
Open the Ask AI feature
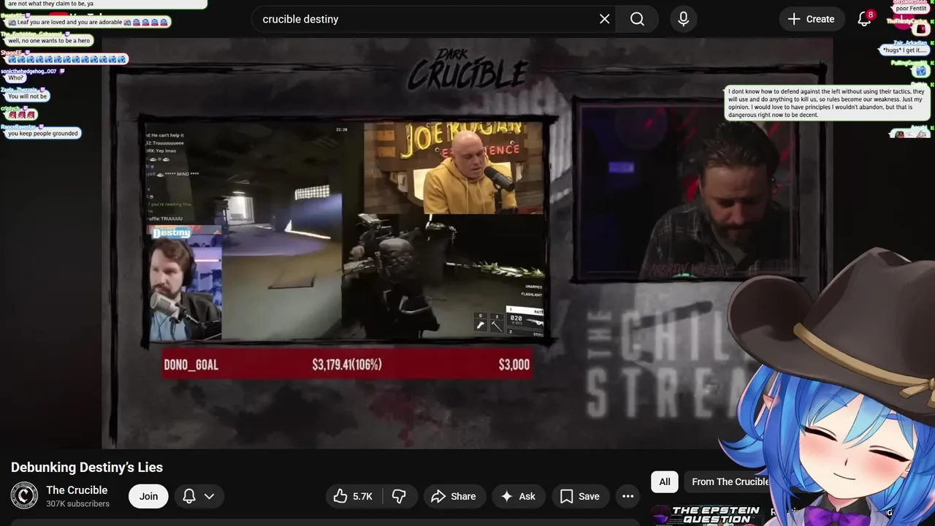coord(518,496)
